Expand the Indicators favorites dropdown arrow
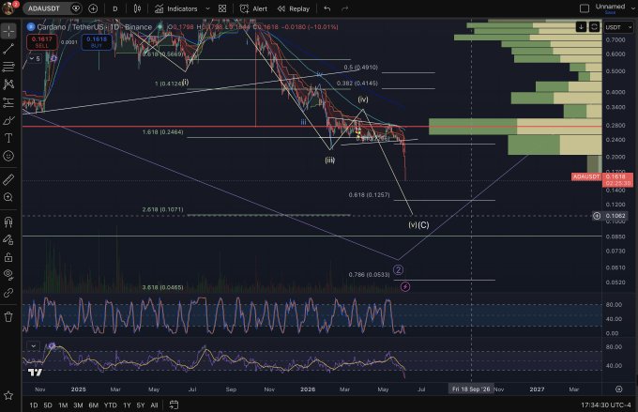The width and height of the screenshot is (638, 412). tap(207, 8)
